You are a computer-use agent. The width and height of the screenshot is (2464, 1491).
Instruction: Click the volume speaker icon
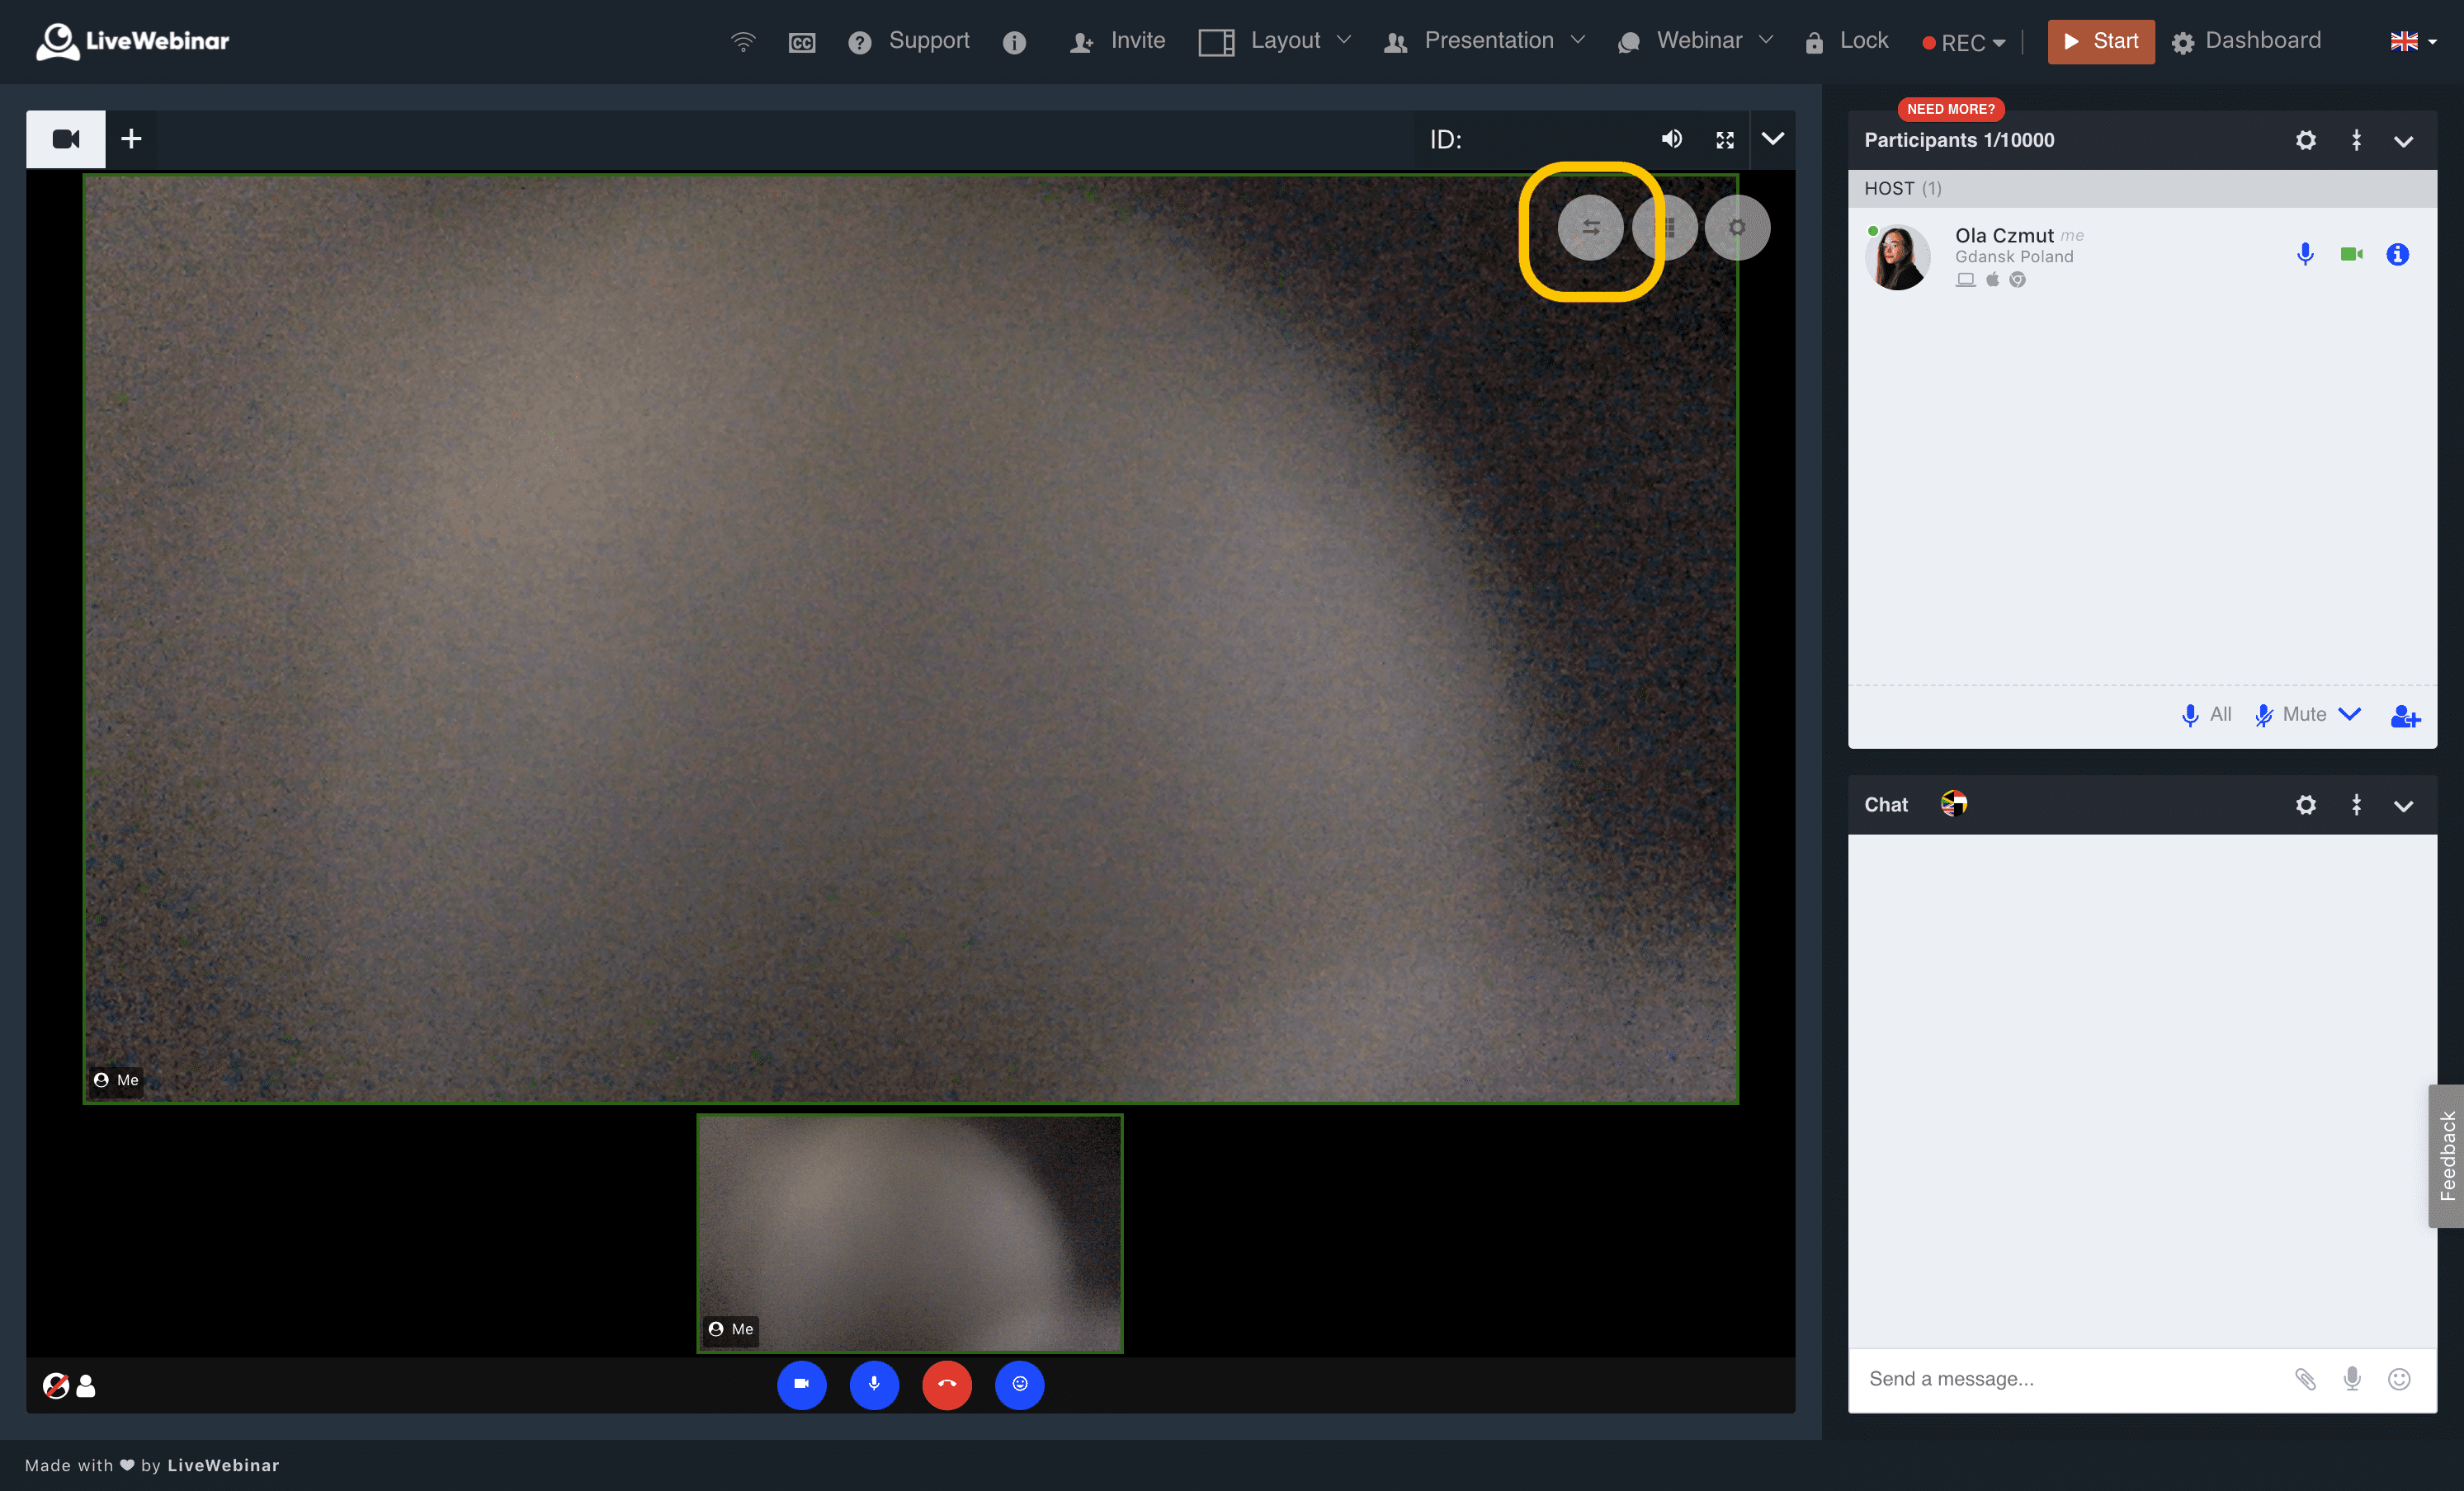pyautogui.click(x=1671, y=139)
